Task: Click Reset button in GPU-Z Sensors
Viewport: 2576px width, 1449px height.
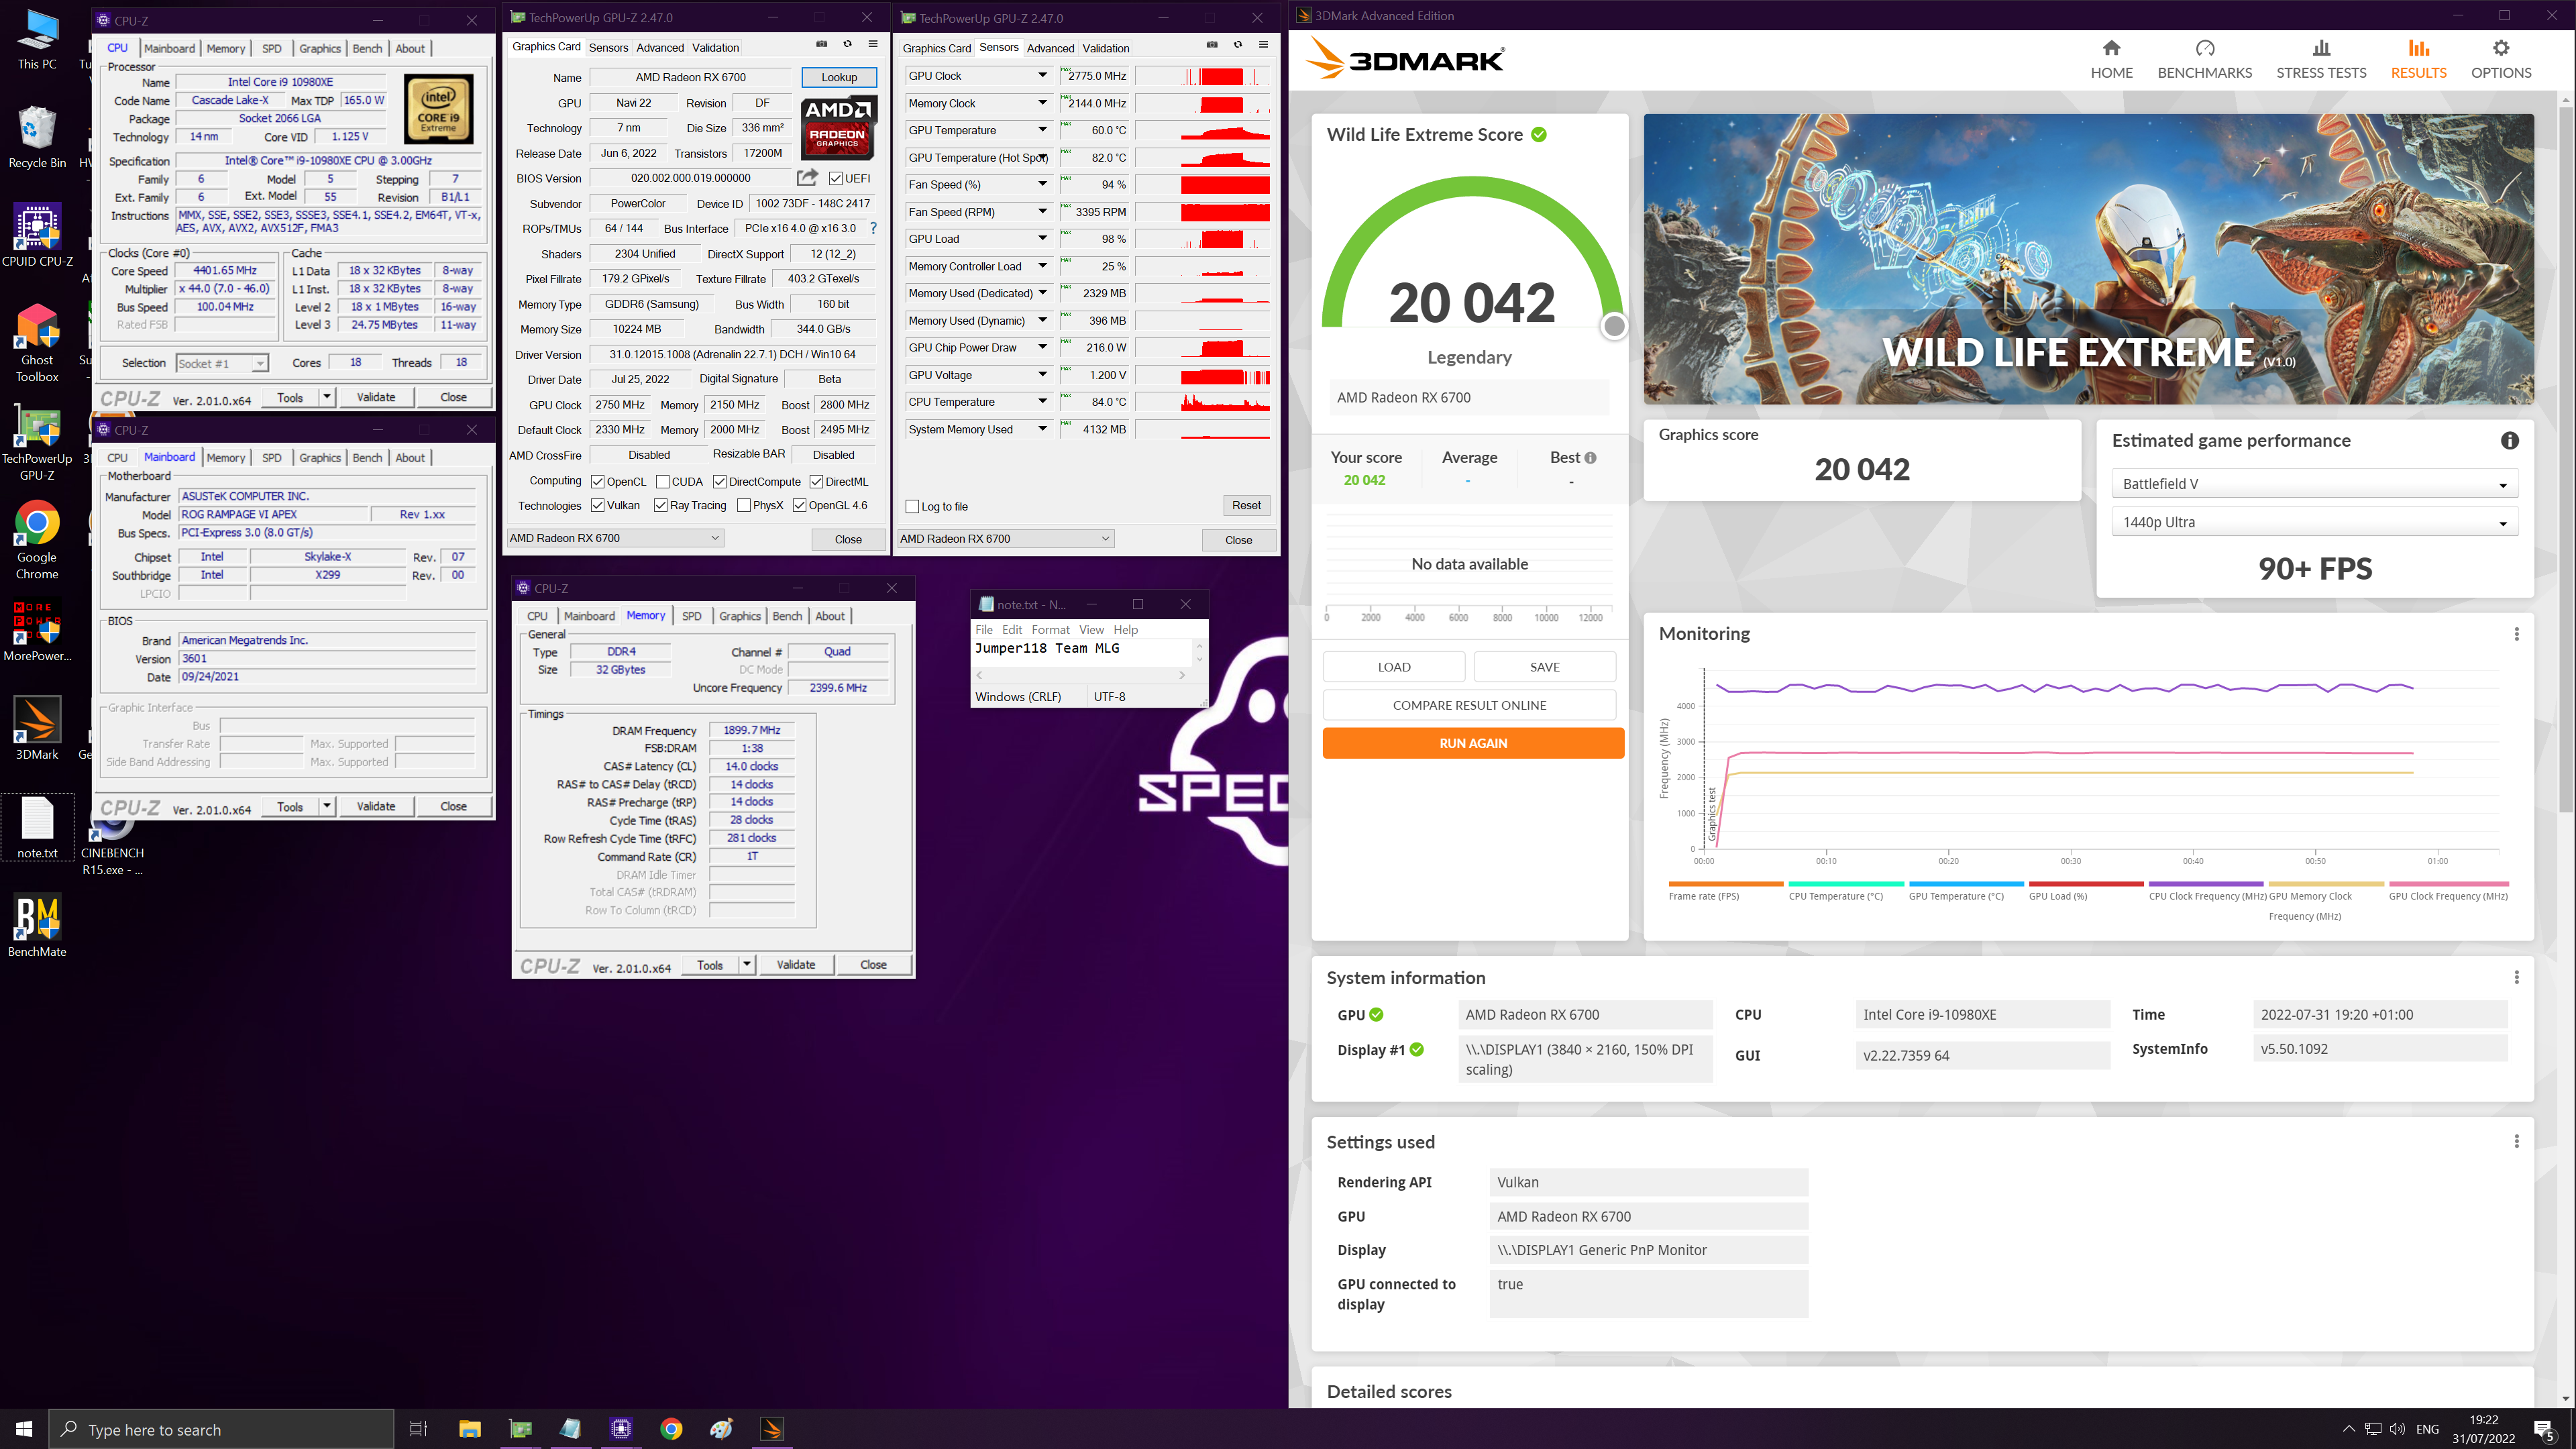Action: 1246,505
